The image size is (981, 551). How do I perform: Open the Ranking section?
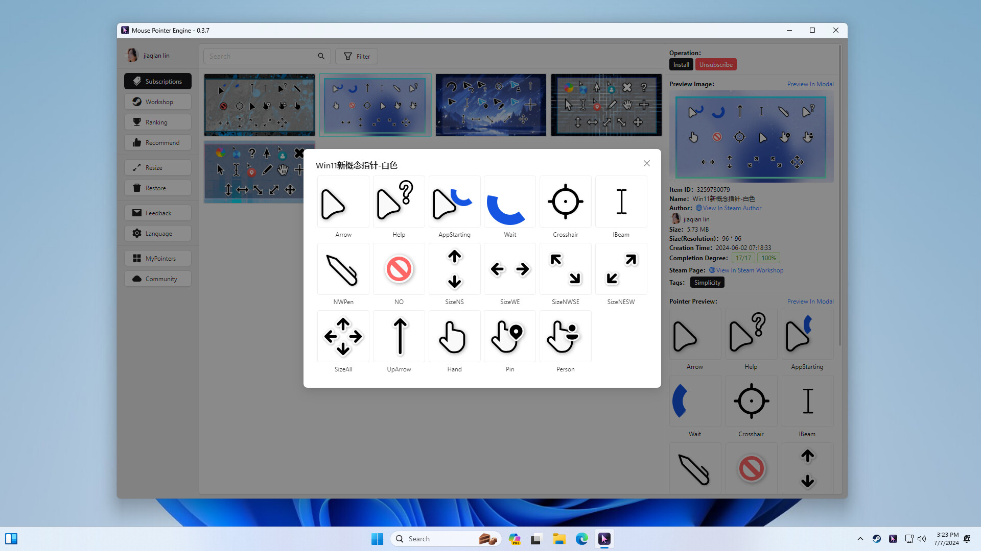157,121
